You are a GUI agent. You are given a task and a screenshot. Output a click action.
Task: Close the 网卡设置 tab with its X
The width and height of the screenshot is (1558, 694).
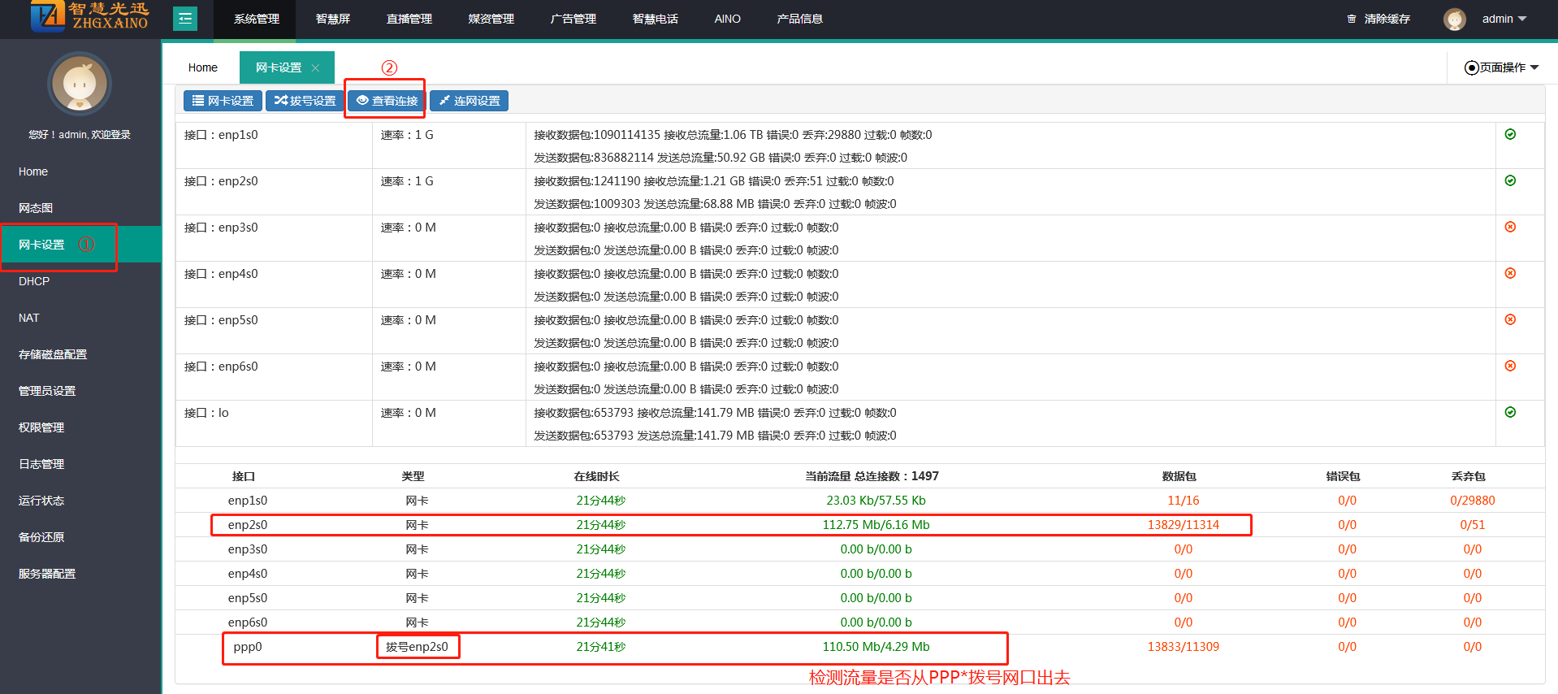(316, 68)
